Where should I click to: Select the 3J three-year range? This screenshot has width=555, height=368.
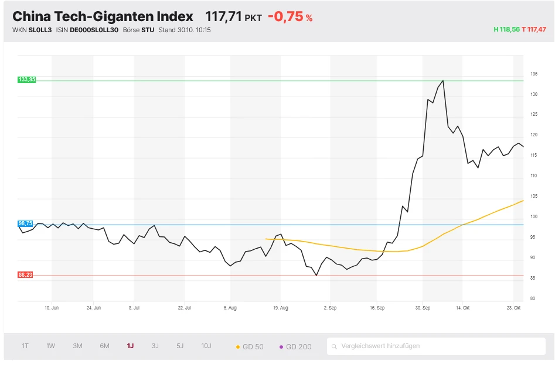coord(155,346)
